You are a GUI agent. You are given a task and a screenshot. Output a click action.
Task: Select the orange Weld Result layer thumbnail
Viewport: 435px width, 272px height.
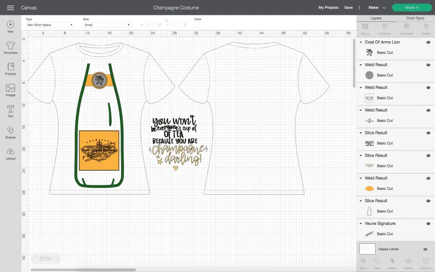(369, 188)
